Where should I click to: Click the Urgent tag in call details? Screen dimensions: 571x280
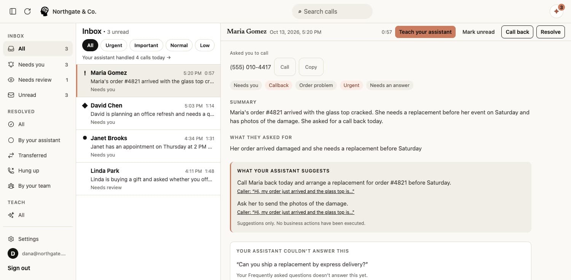pyautogui.click(x=351, y=85)
